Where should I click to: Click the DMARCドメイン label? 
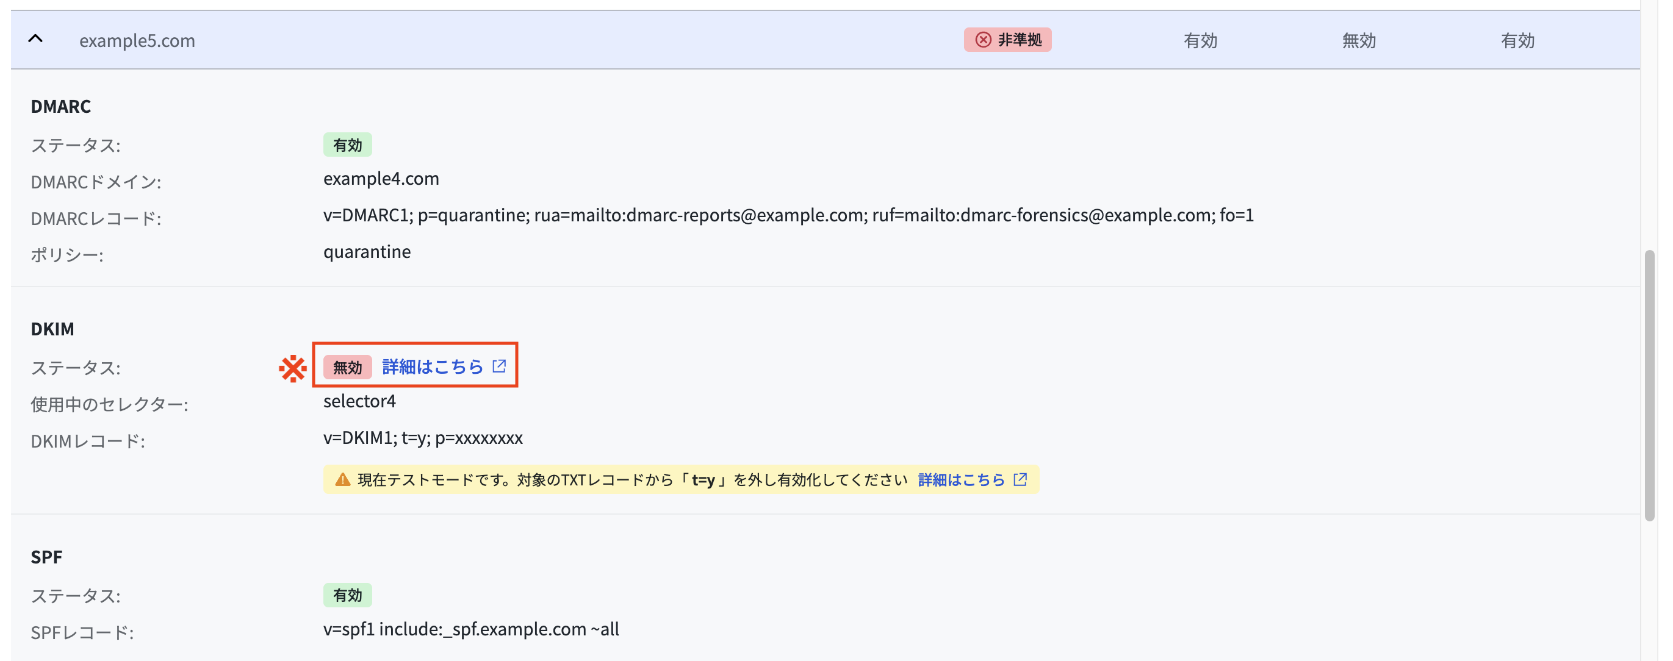[x=95, y=182]
